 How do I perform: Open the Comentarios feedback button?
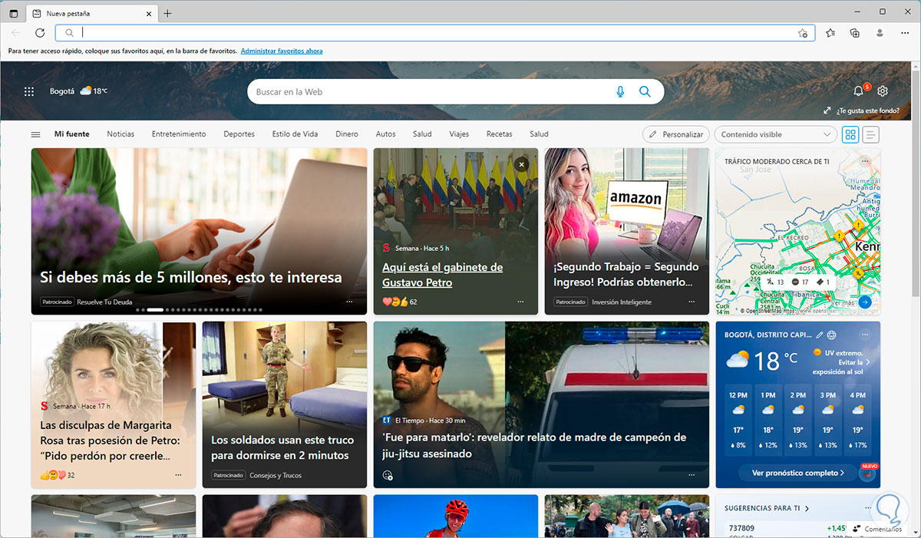click(876, 529)
